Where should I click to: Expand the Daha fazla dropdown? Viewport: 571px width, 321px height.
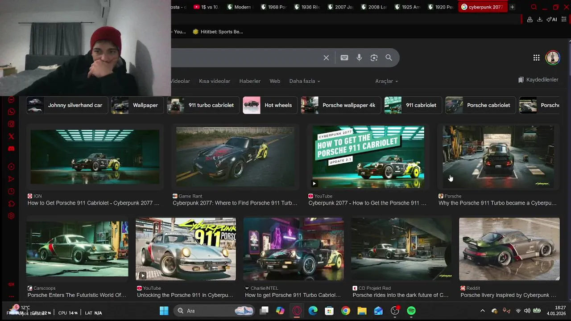[x=305, y=81]
